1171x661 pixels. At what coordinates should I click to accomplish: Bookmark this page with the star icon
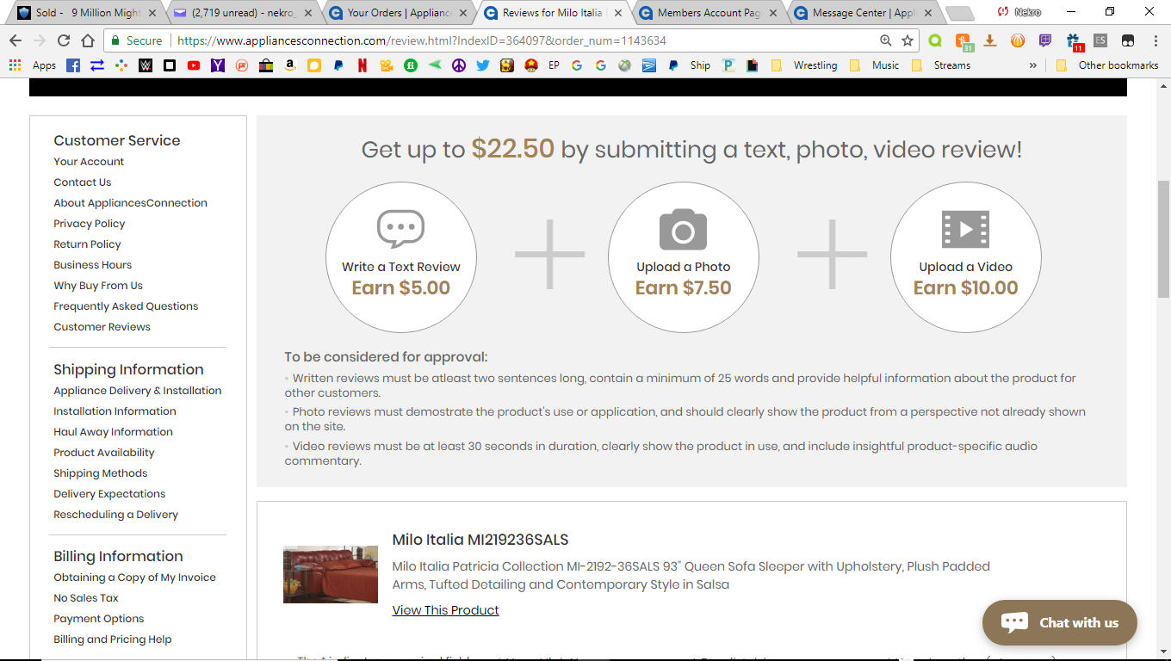click(x=908, y=40)
